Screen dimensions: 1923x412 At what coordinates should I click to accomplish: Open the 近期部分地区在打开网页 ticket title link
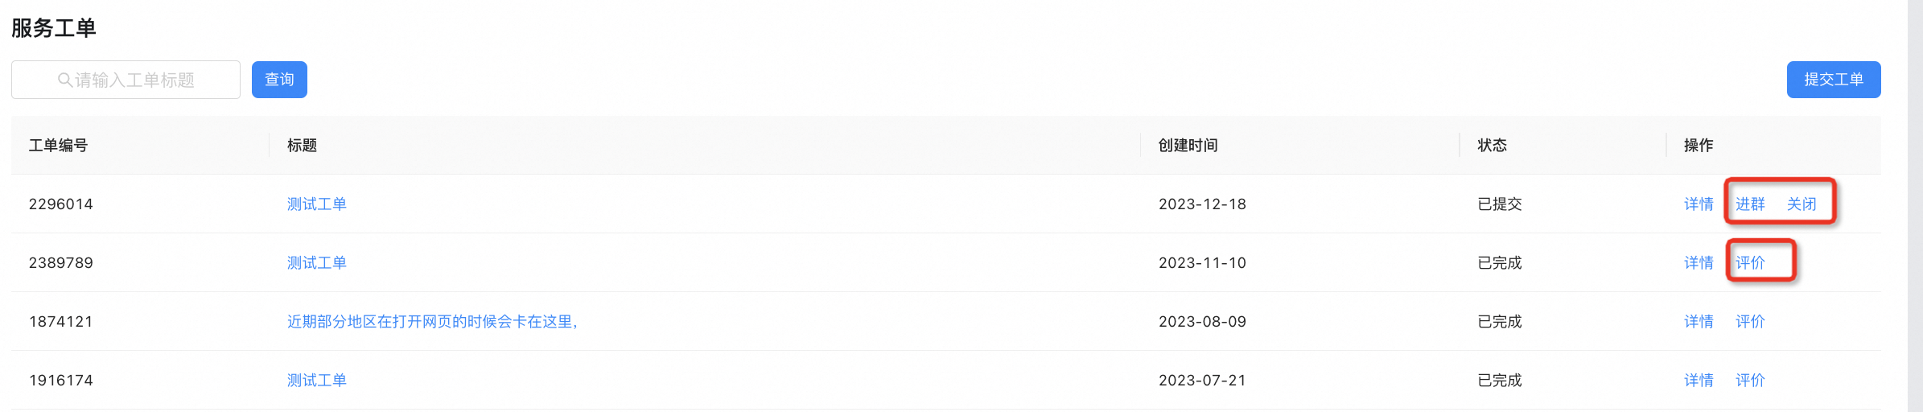(432, 322)
